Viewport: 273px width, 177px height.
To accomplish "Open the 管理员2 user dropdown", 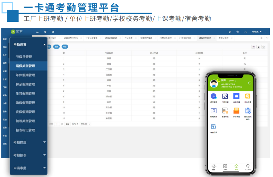I will pos(257,32).
